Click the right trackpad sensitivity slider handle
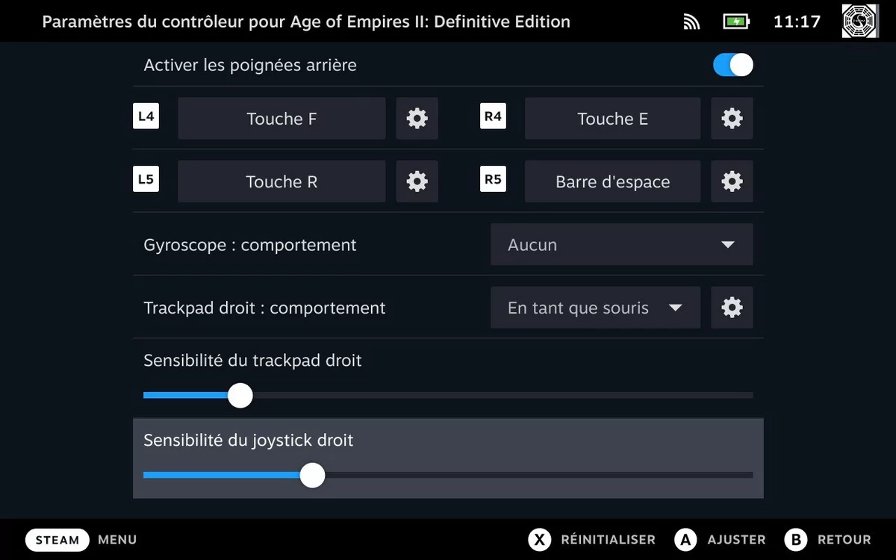The height and width of the screenshot is (560, 896). tap(240, 395)
